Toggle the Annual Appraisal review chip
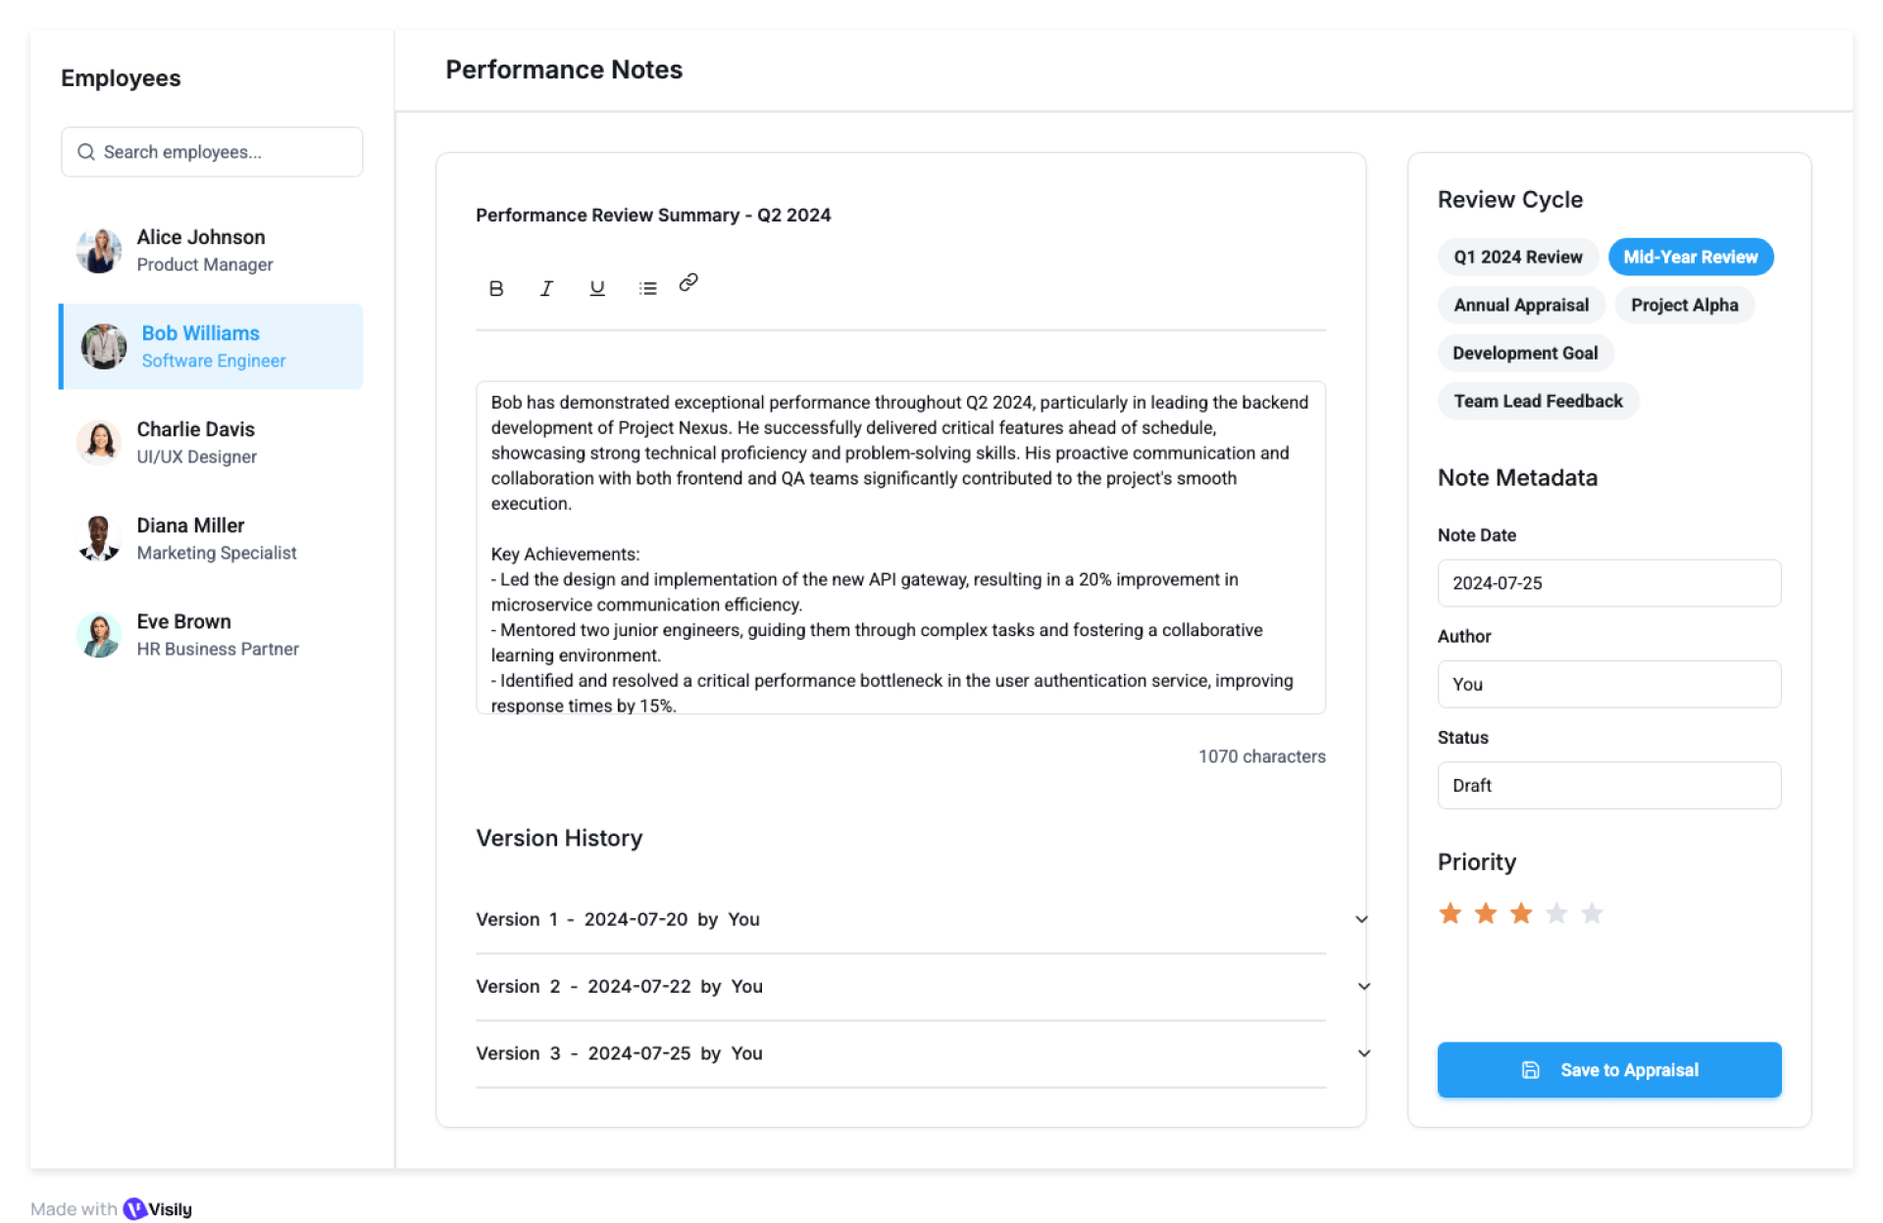Screen dimensions: 1883x1223 (1520, 305)
